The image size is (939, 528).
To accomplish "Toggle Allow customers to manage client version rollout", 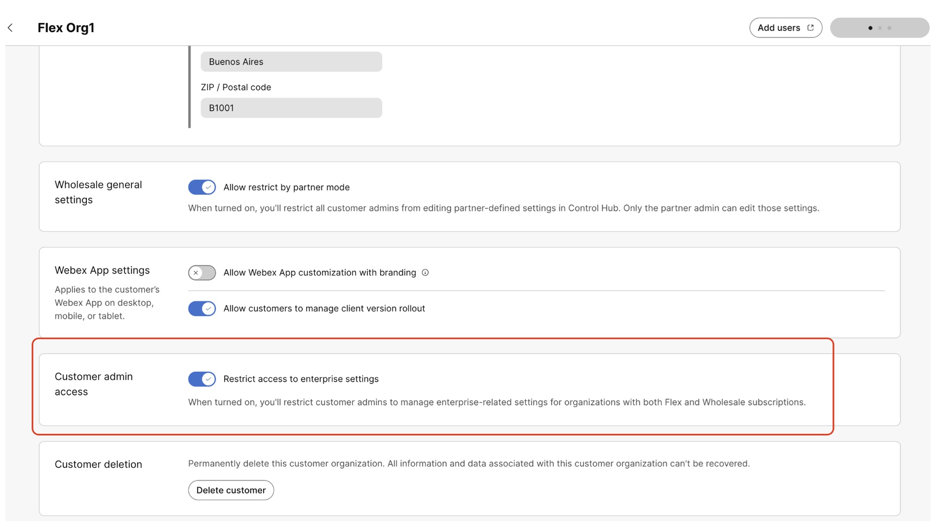I will coord(202,309).
